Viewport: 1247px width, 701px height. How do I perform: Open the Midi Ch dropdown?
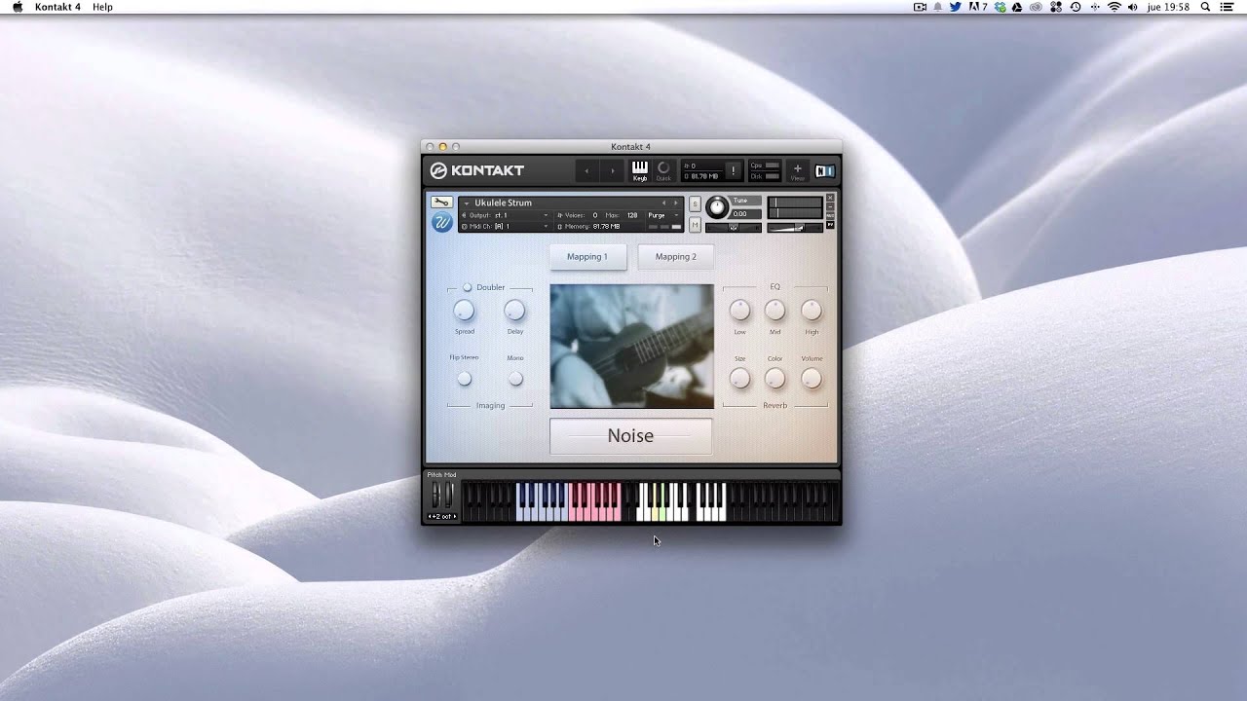[505, 226]
